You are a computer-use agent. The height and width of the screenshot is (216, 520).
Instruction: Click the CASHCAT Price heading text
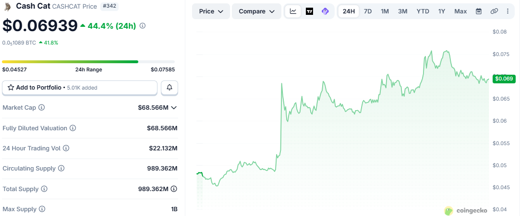coord(75,6)
